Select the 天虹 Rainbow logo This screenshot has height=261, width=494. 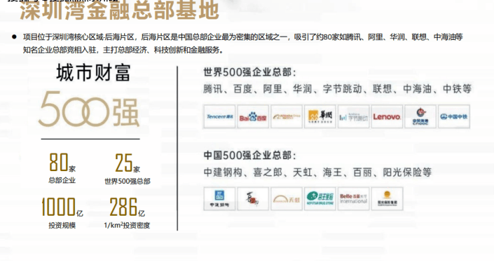[286, 199]
